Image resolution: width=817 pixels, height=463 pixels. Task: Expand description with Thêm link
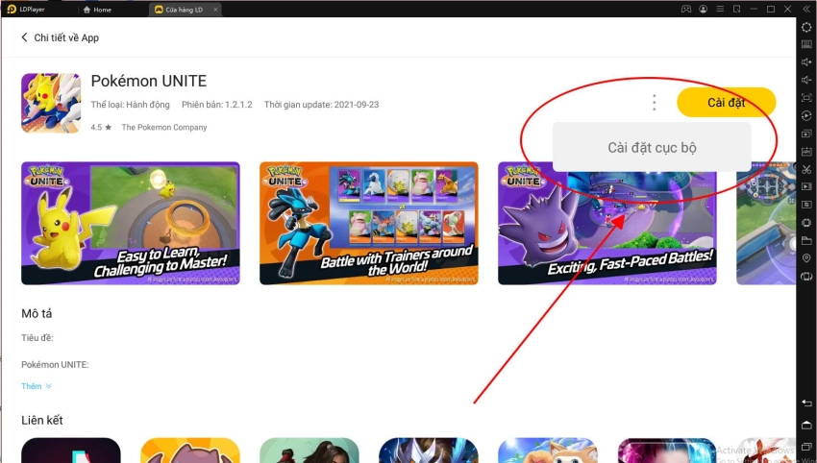point(36,386)
